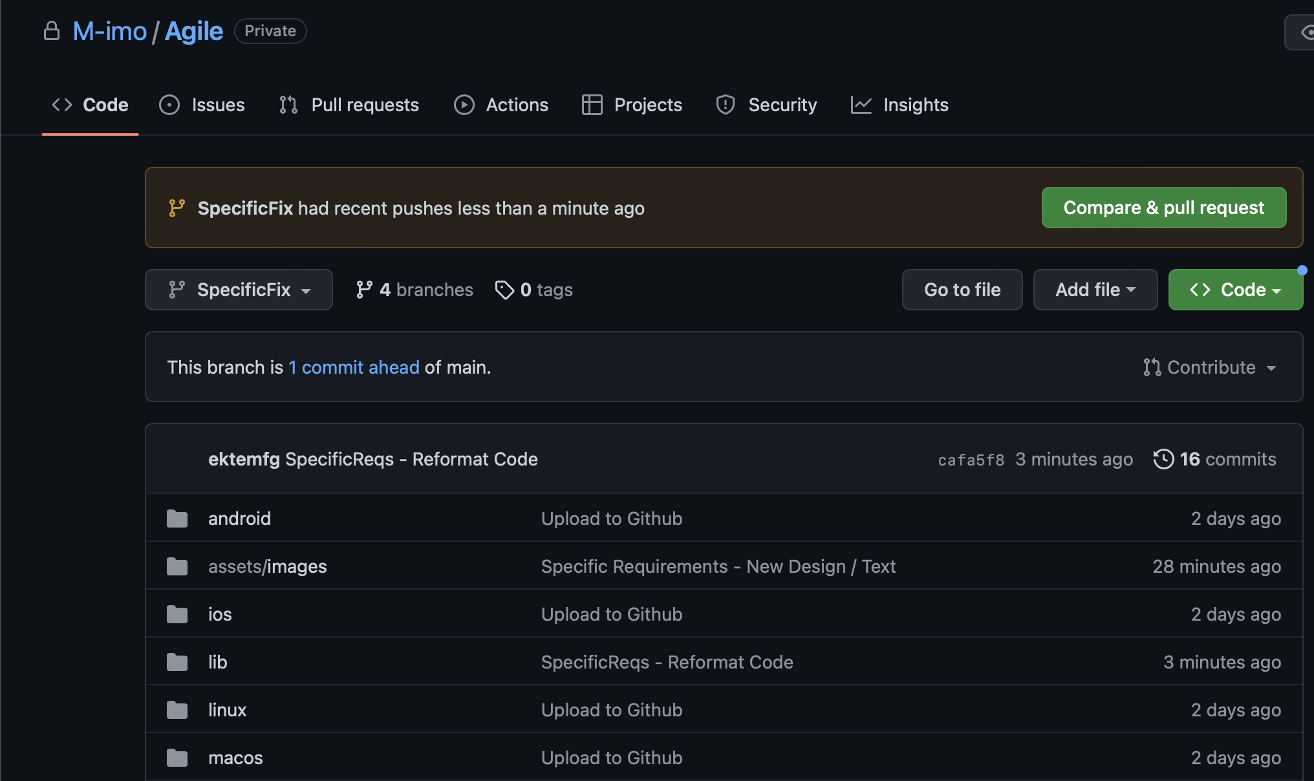Click the tag icon beside 0 tags

(504, 290)
